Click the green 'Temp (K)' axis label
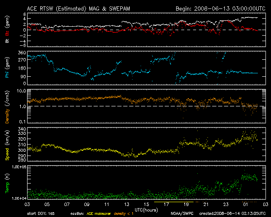This screenshot has width=271, height=217. (7, 184)
